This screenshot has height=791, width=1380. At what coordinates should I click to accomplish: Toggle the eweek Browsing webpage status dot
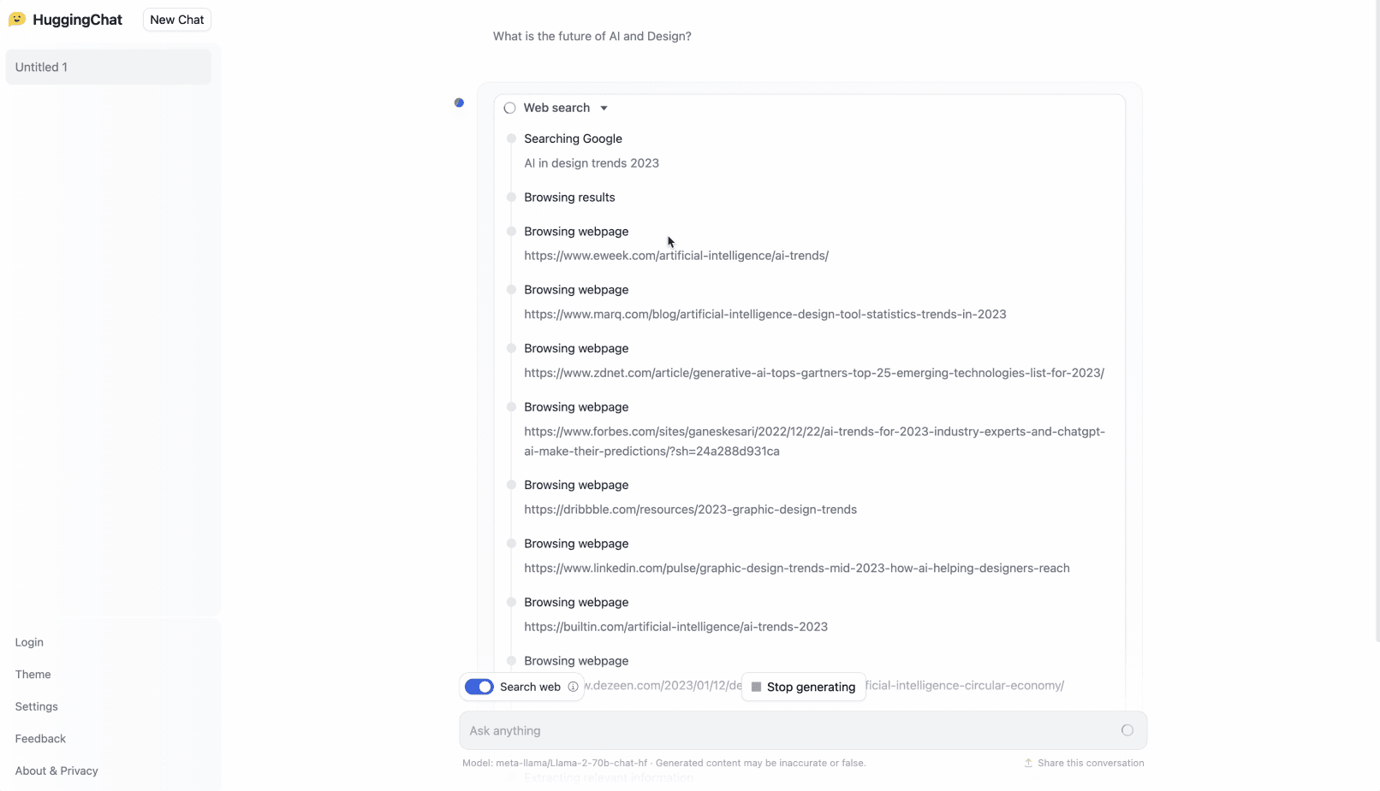click(x=511, y=232)
